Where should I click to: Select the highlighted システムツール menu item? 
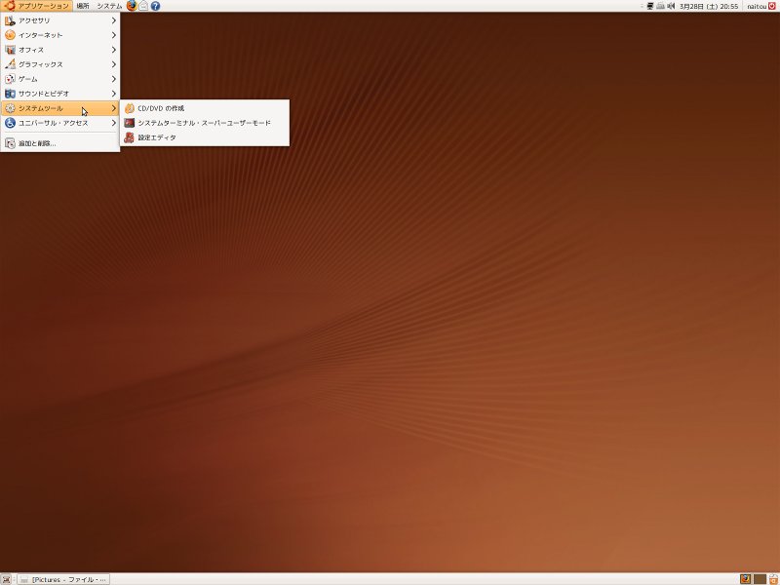pyautogui.click(x=60, y=108)
